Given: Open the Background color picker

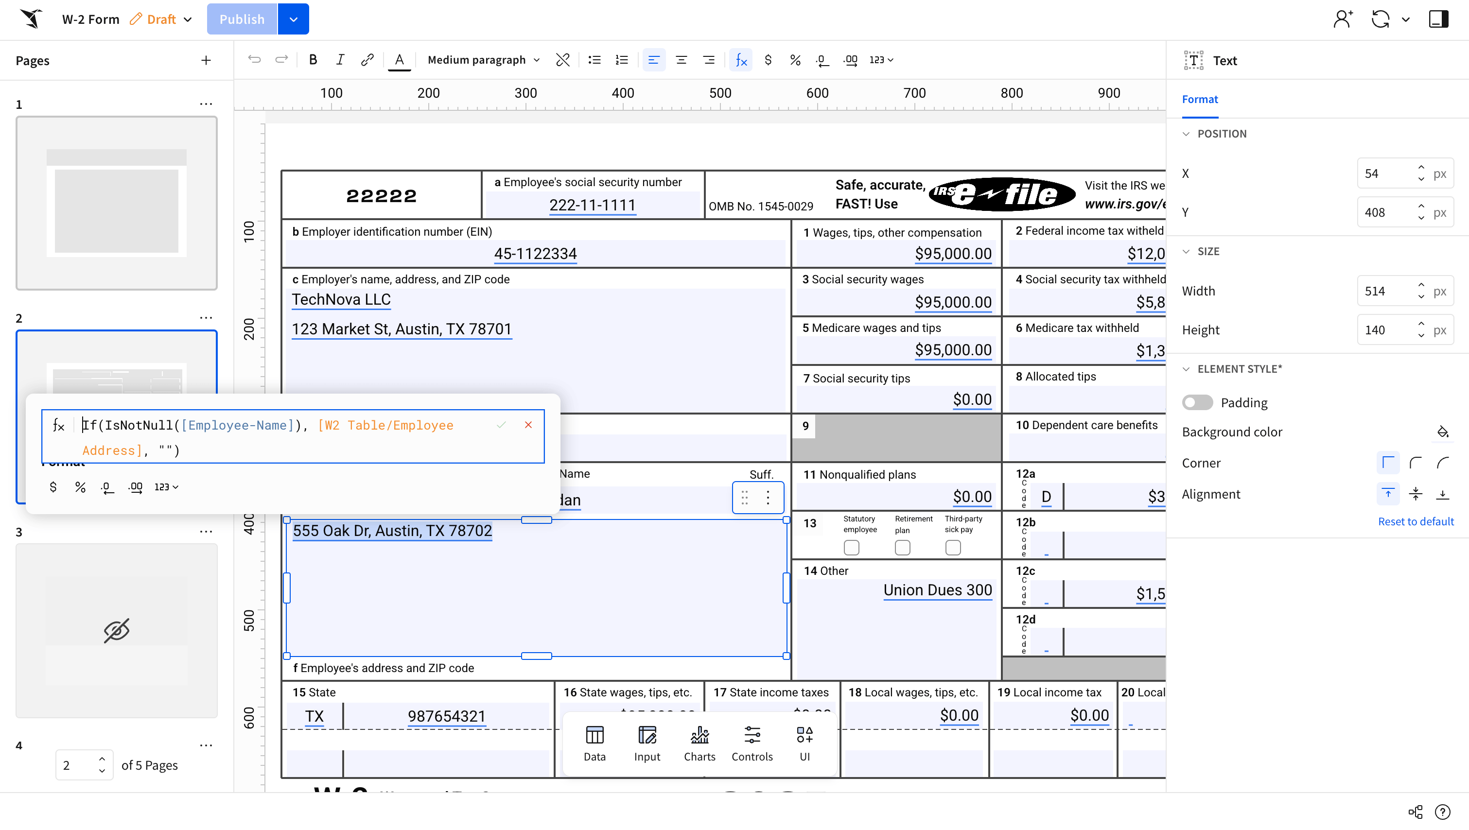Looking at the screenshot, I should click(x=1442, y=432).
